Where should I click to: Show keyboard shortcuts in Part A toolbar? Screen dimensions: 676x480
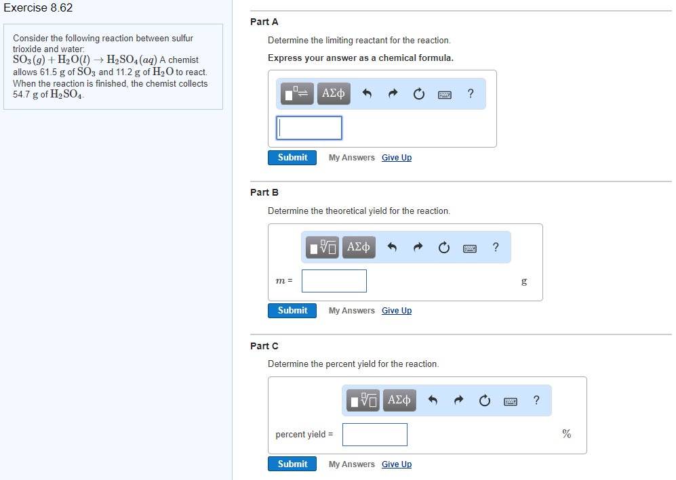click(x=445, y=95)
